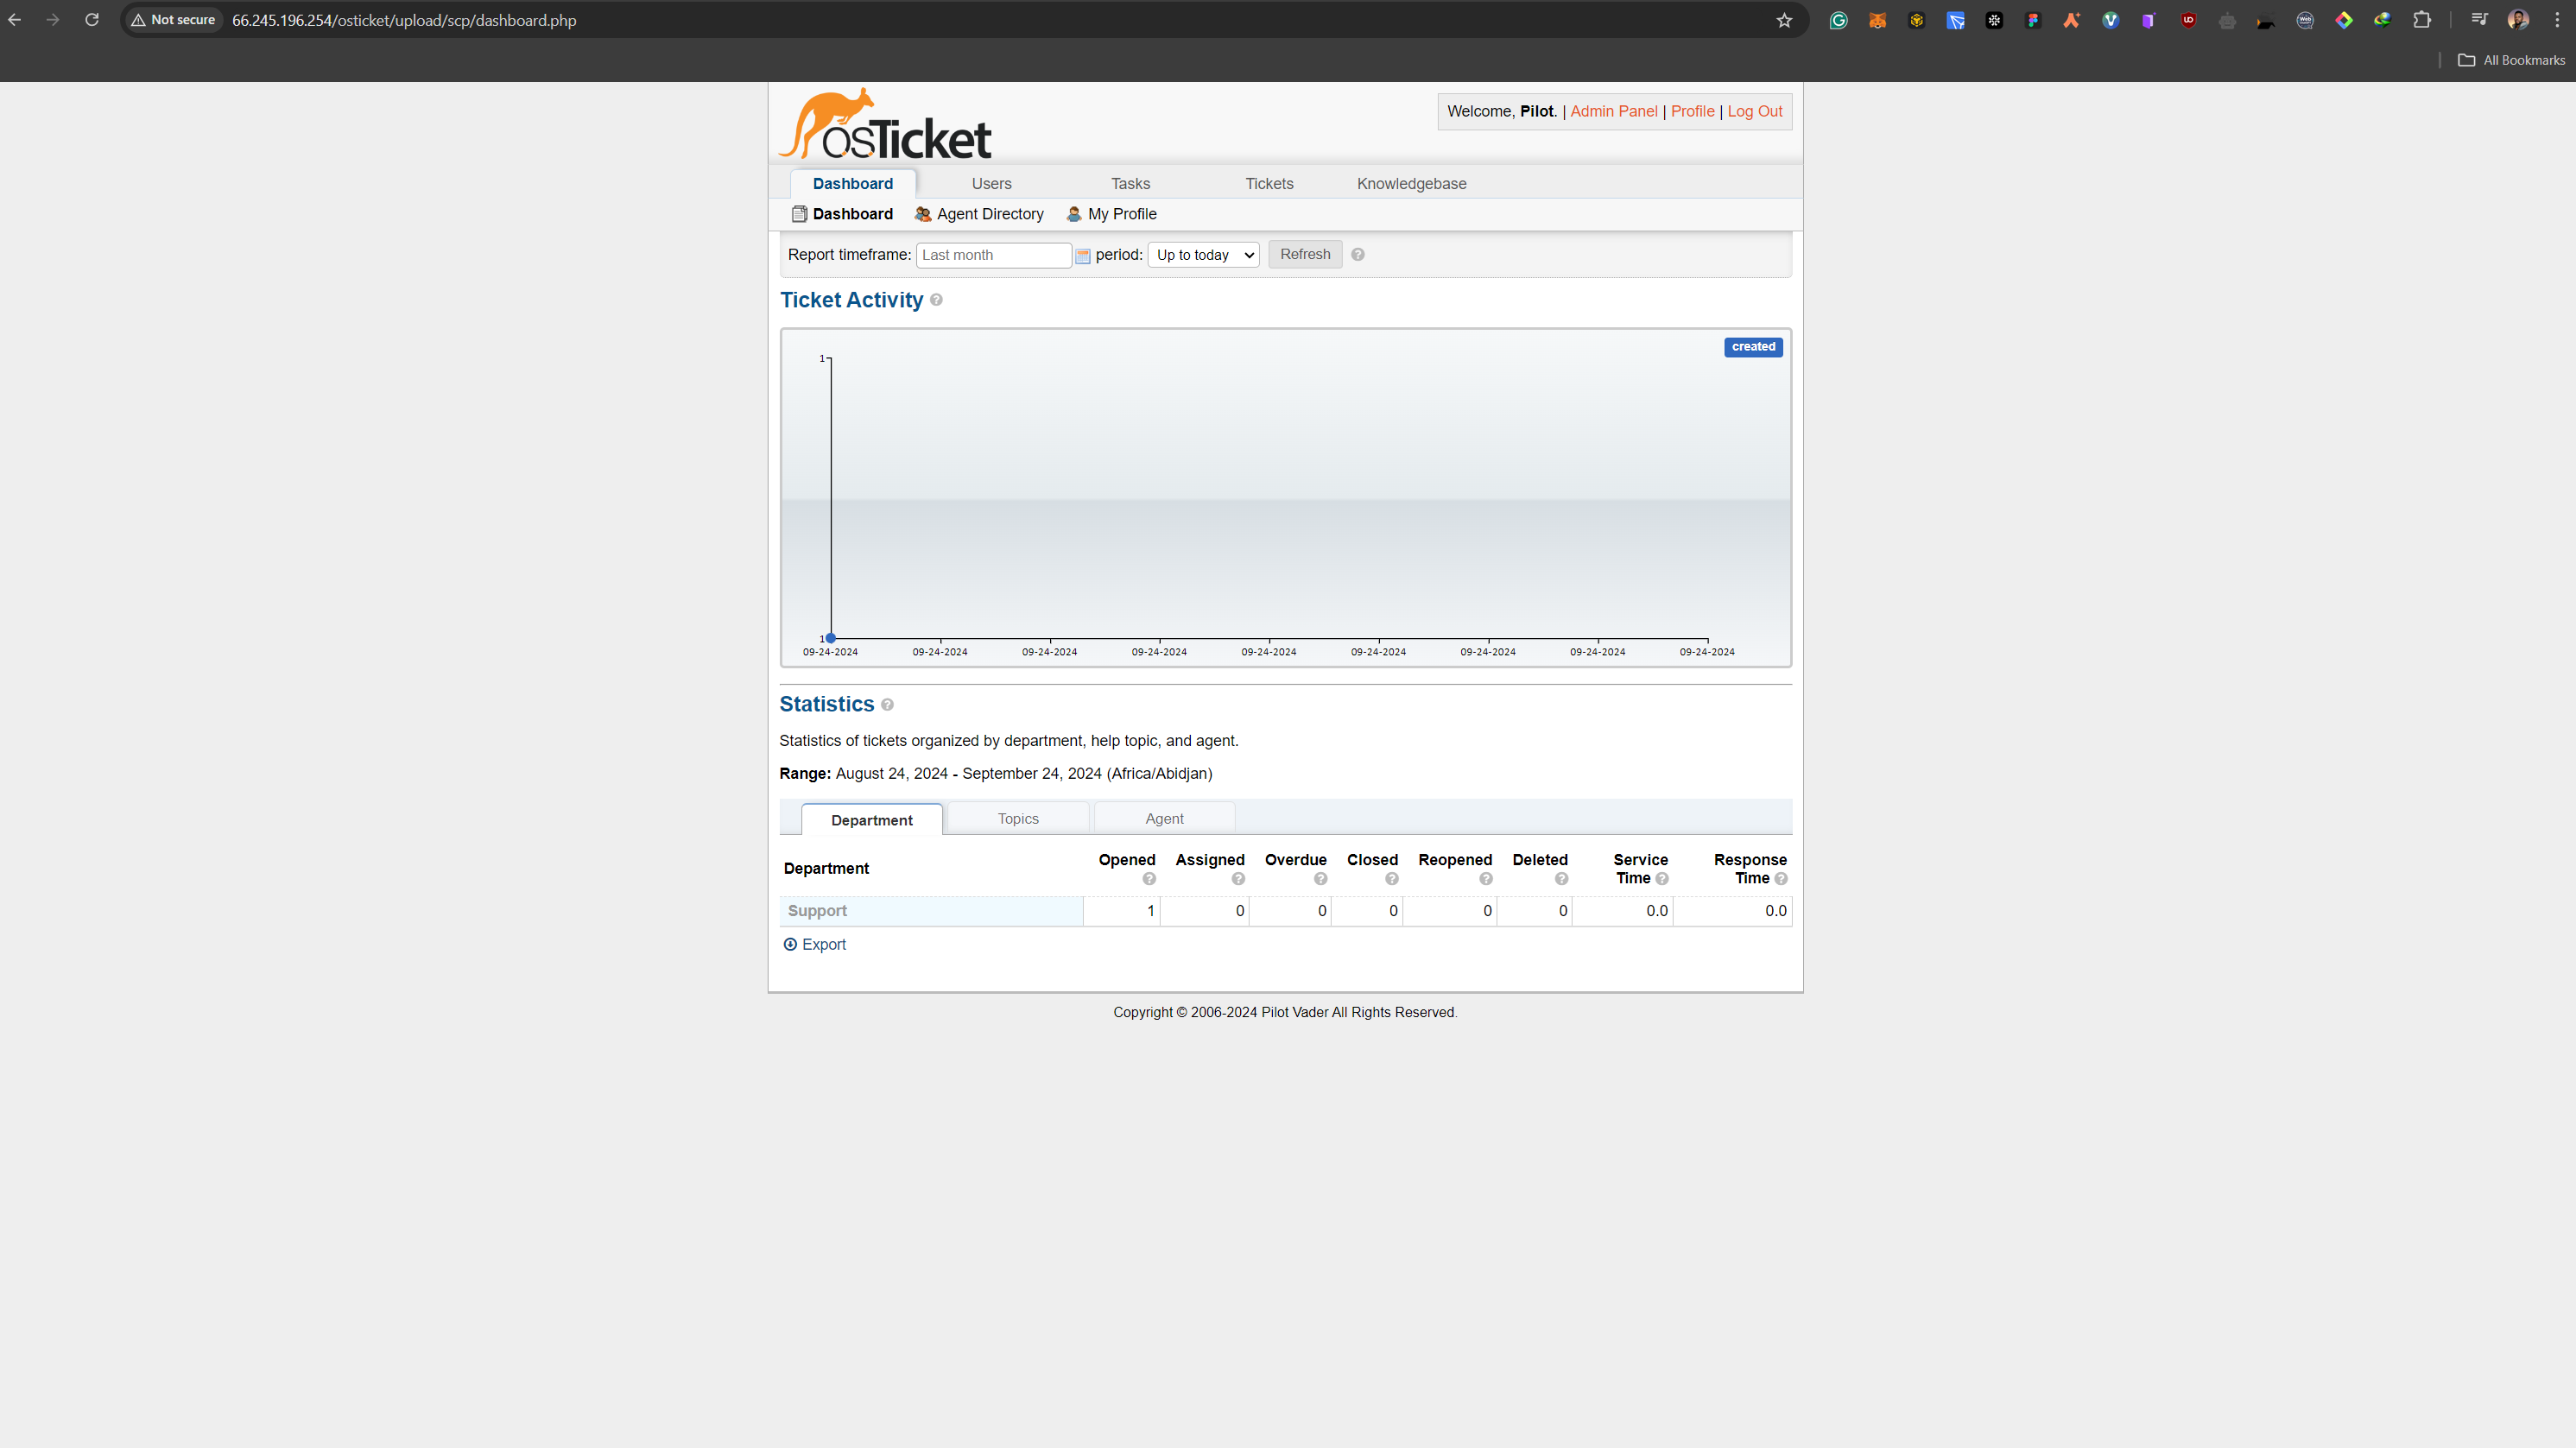Click the help icon under Opened column
The width and height of the screenshot is (2576, 1448).
1149,879
